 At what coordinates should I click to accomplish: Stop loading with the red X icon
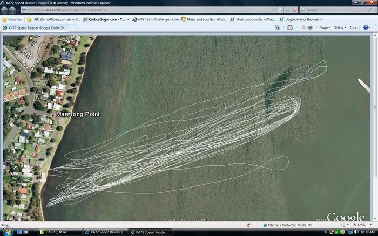(294, 10)
